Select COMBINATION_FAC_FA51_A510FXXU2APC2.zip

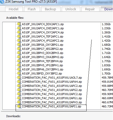tap(52, 94)
